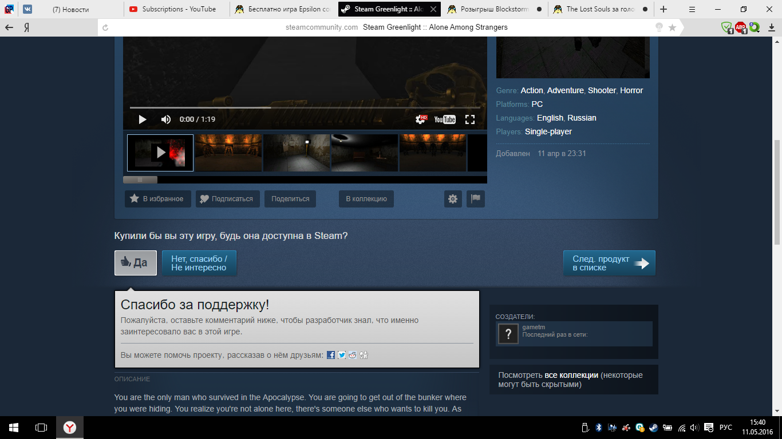This screenshot has width=782, height=439.
Task: Switch to The Lost Souls tab
Action: pyautogui.click(x=601, y=9)
